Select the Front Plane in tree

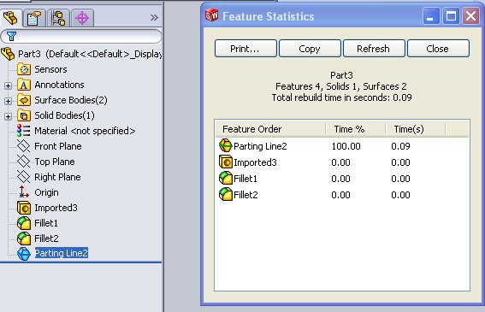point(58,146)
